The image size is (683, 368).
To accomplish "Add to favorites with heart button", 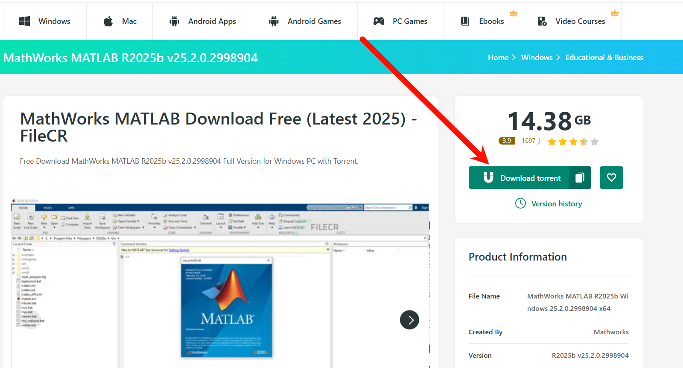I will point(611,178).
